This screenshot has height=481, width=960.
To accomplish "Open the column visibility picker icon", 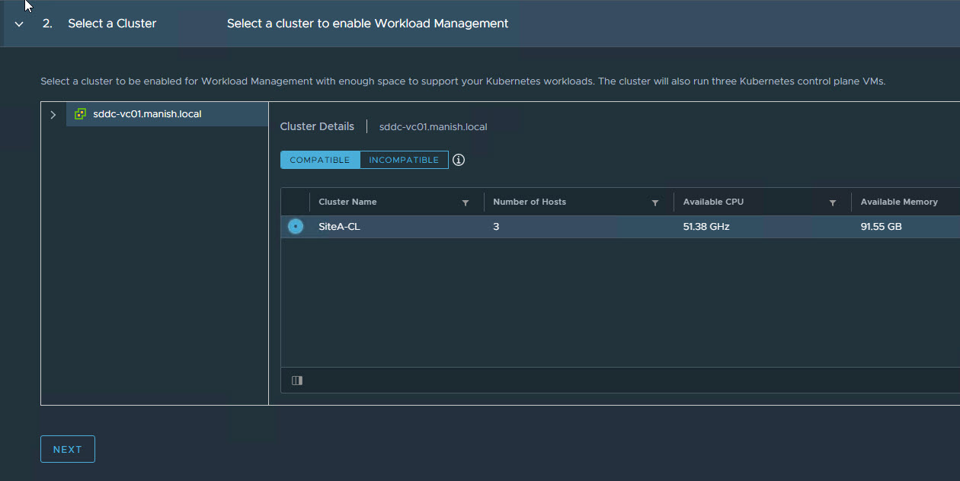I will (297, 381).
